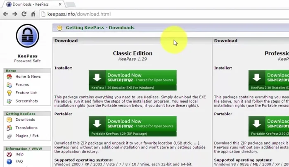Click the Help lifebuoy icon
The image size is (289, 167).
pyautogui.click(x=9, y=154)
